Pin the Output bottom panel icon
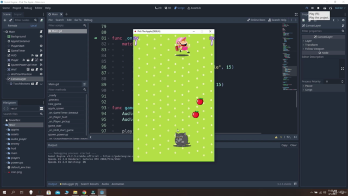The width and height of the screenshot is (348, 196). (x=295, y=184)
